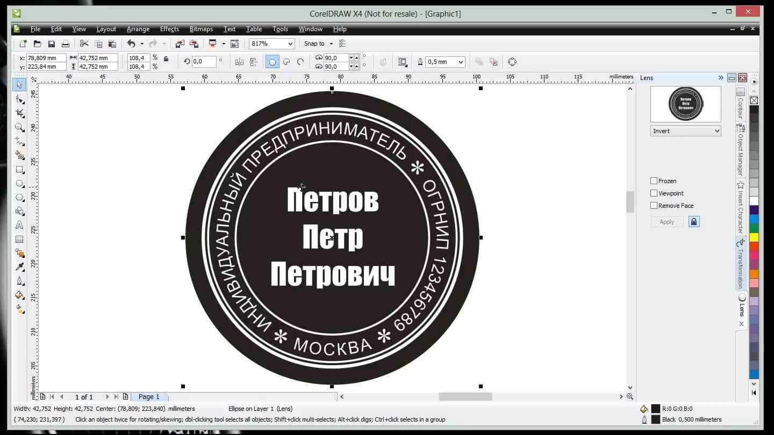Click the yellow swatch in color palette

click(x=754, y=237)
